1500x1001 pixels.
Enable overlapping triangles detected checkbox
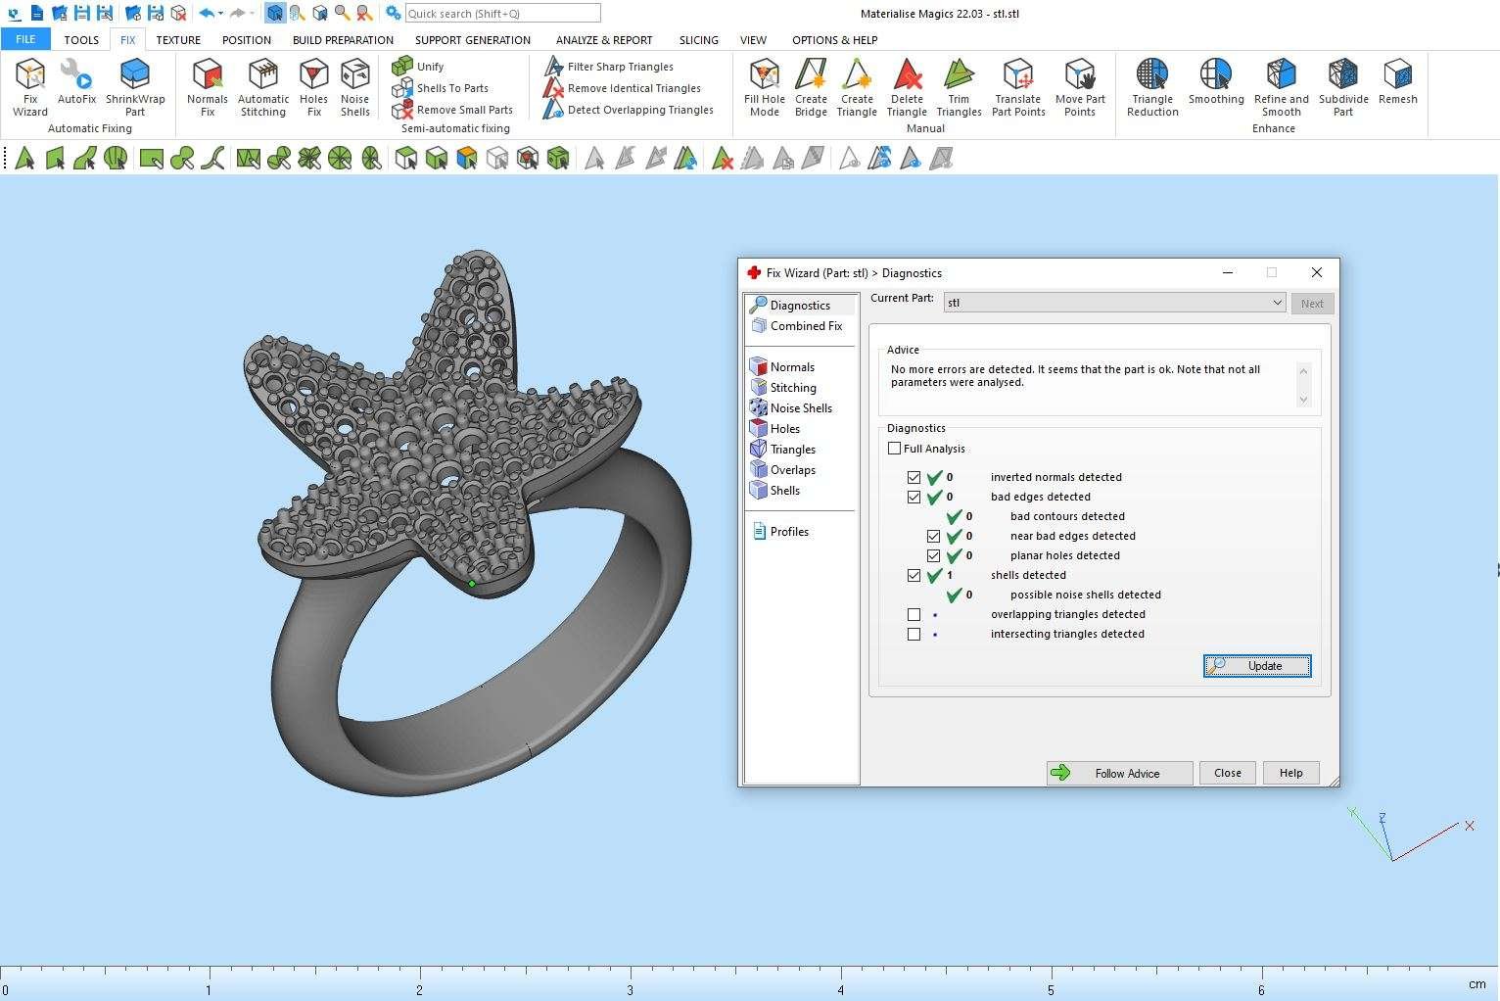[914, 615]
